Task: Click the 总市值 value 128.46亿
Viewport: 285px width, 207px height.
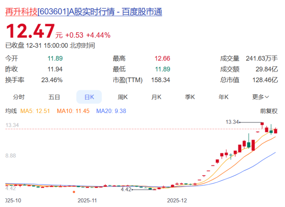Action: 265,80
